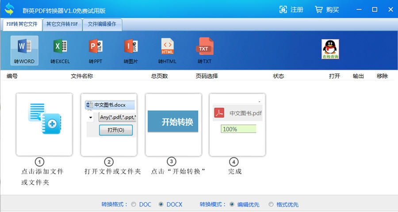This screenshot has height=212, width=398.
Task: Switch to 其它文件转PDF tab
Action: 62,24
